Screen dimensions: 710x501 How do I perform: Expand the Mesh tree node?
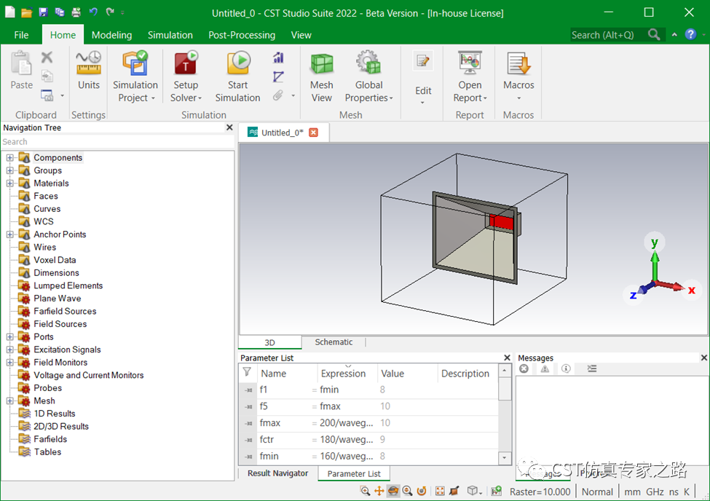point(10,401)
